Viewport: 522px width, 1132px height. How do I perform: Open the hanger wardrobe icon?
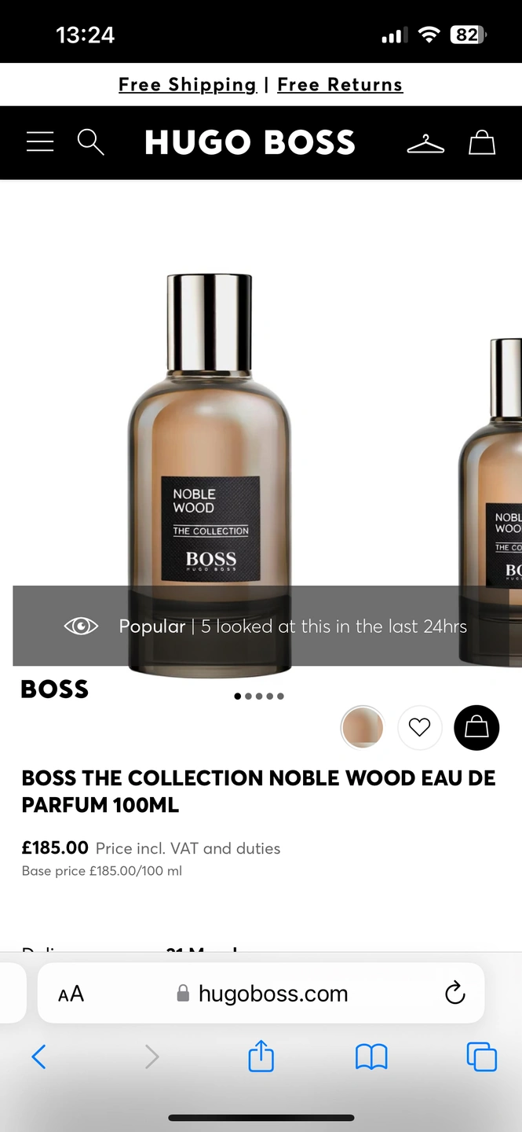425,143
